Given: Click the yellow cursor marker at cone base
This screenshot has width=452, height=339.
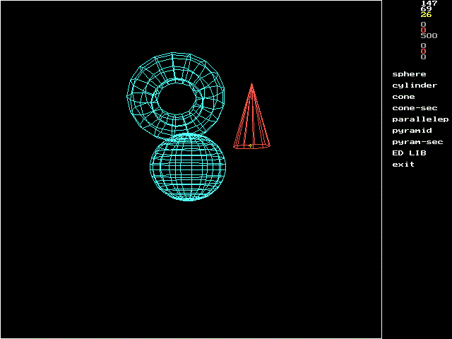Looking at the screenshot, I should point(250,146).
